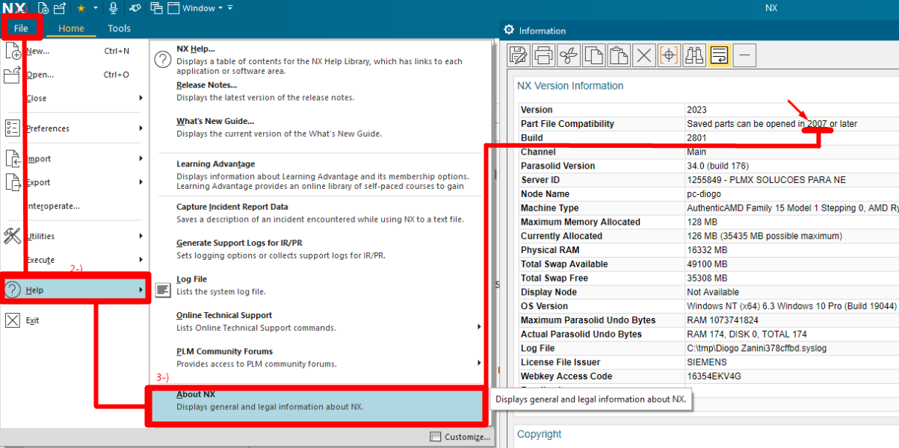The height and width of the screenshot is (448, 899).
Task: Click the yellow star favorites icon
Action: 81,8
